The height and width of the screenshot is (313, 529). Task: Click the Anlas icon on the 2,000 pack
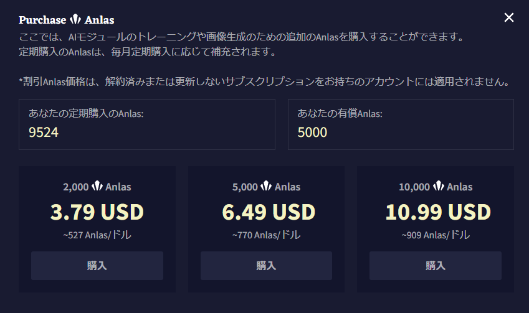point(97,186)
